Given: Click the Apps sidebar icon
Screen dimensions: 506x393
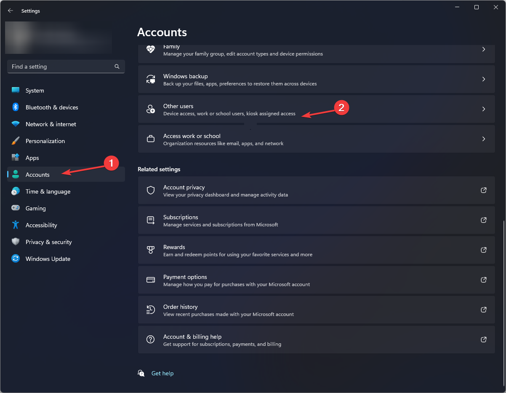Looking at the screenshot, I should coord(16,158).
